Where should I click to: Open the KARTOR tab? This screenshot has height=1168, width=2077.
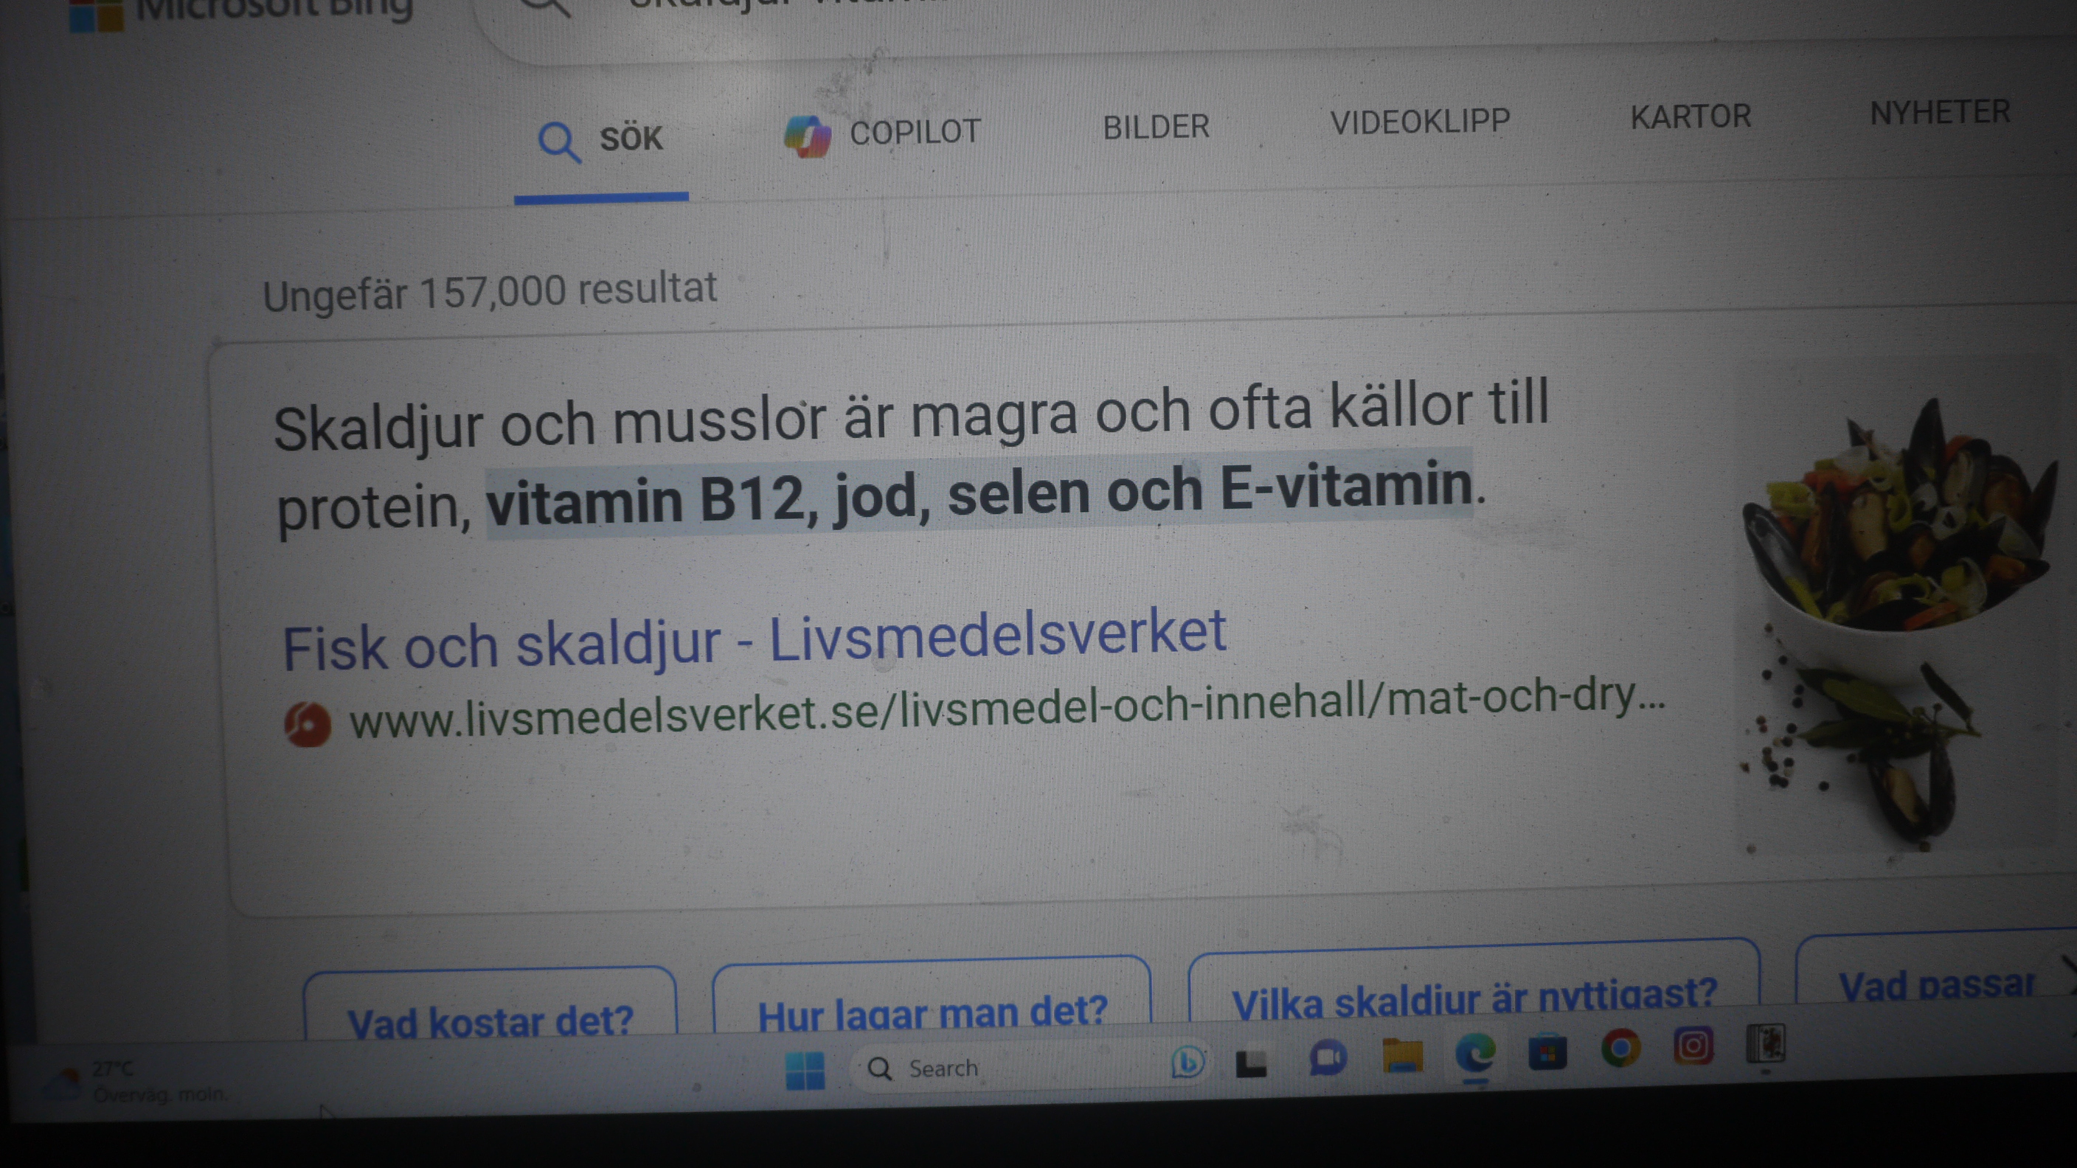point(1691,117)
